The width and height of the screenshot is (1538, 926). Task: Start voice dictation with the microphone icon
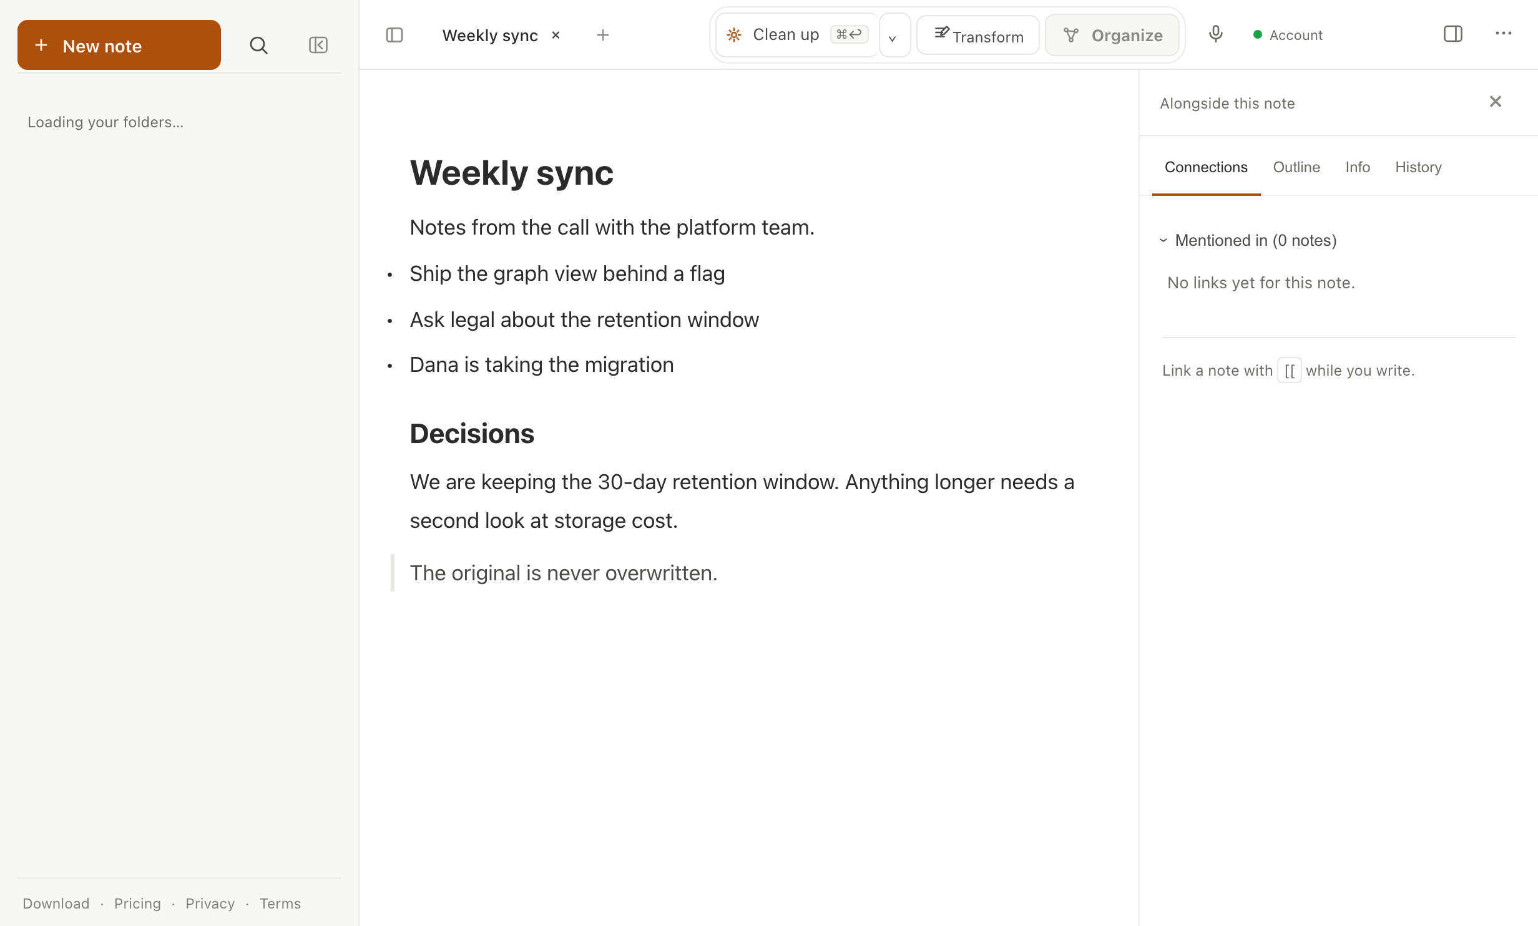tap(1215, 34)
